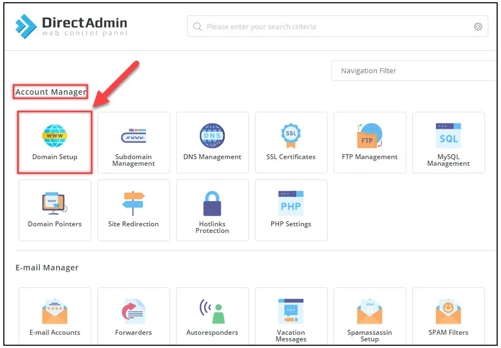
Task: Click the SSL Certificates label
Action: pos(291,157)
